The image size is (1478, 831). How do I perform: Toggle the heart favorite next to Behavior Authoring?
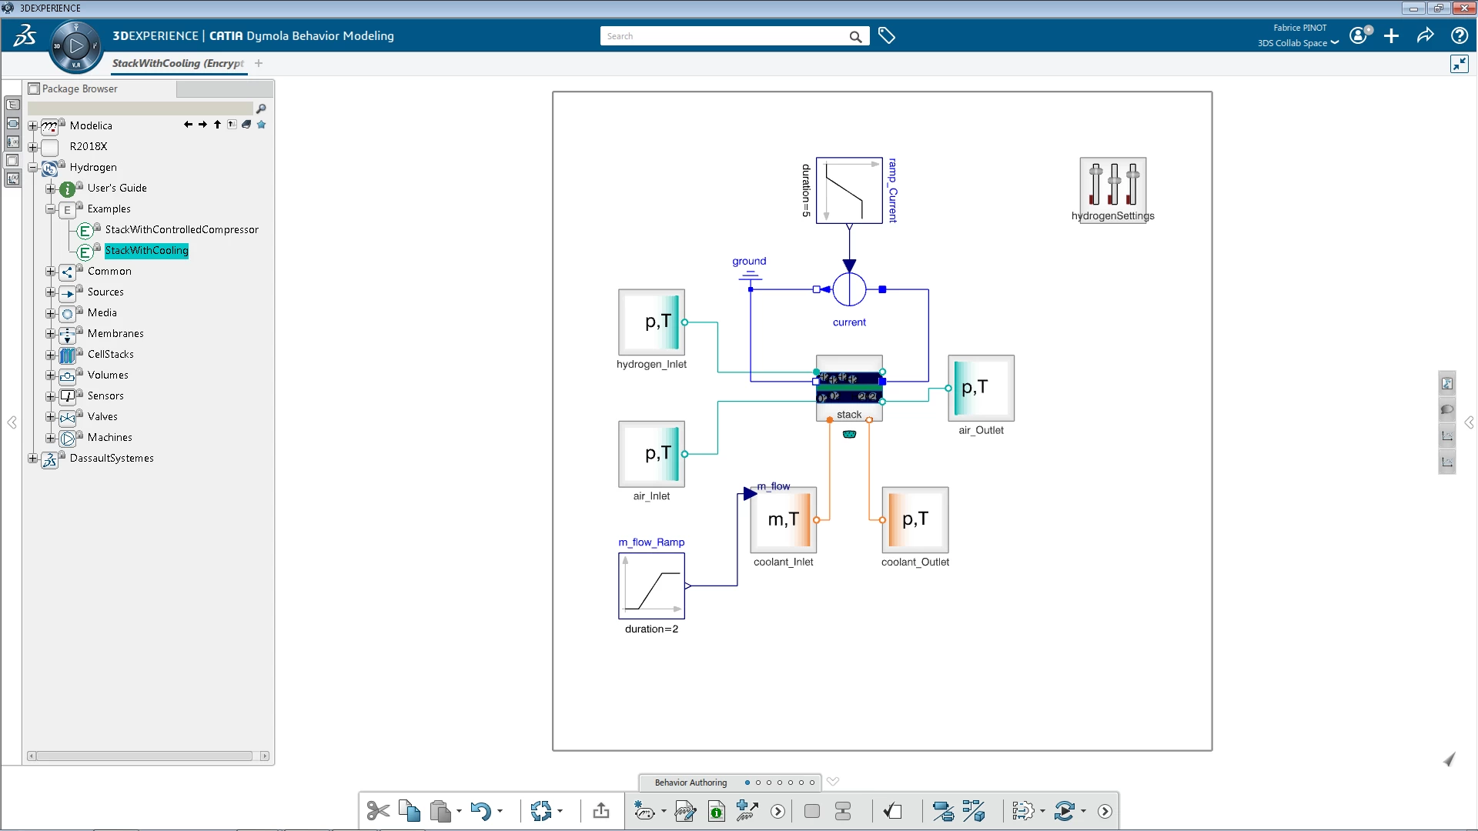point(833,782)
